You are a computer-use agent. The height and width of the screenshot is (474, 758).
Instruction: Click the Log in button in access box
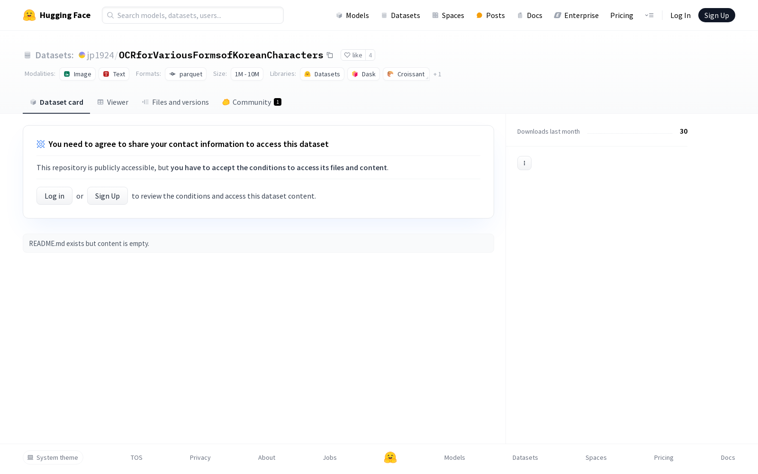pyautogui.click(x=54, y=196)
